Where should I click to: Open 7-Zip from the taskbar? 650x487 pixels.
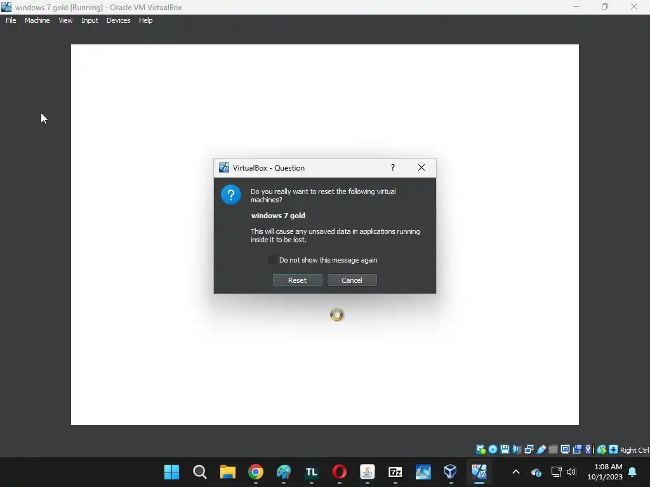click(x=395, y=472)
